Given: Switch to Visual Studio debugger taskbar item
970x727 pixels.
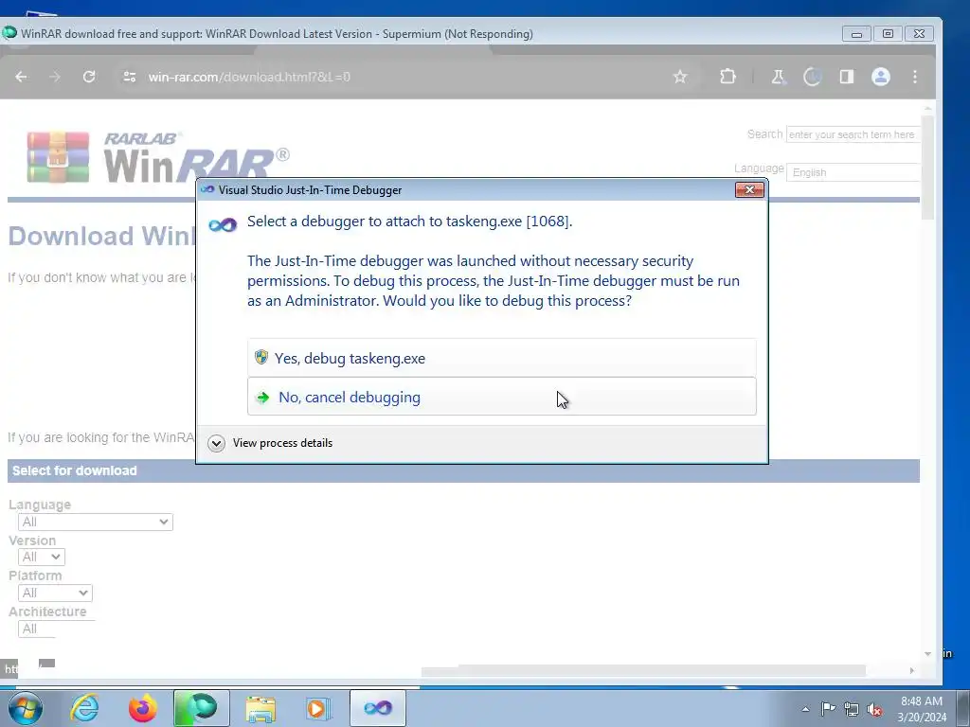Looking at the screenshot, I should click(377, 708).
